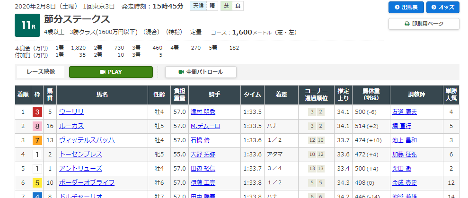Image resolution: width=468 pixels, height=198 pixels.
Task: Click the 印刷用ページ print button
Action: point(424,24)
